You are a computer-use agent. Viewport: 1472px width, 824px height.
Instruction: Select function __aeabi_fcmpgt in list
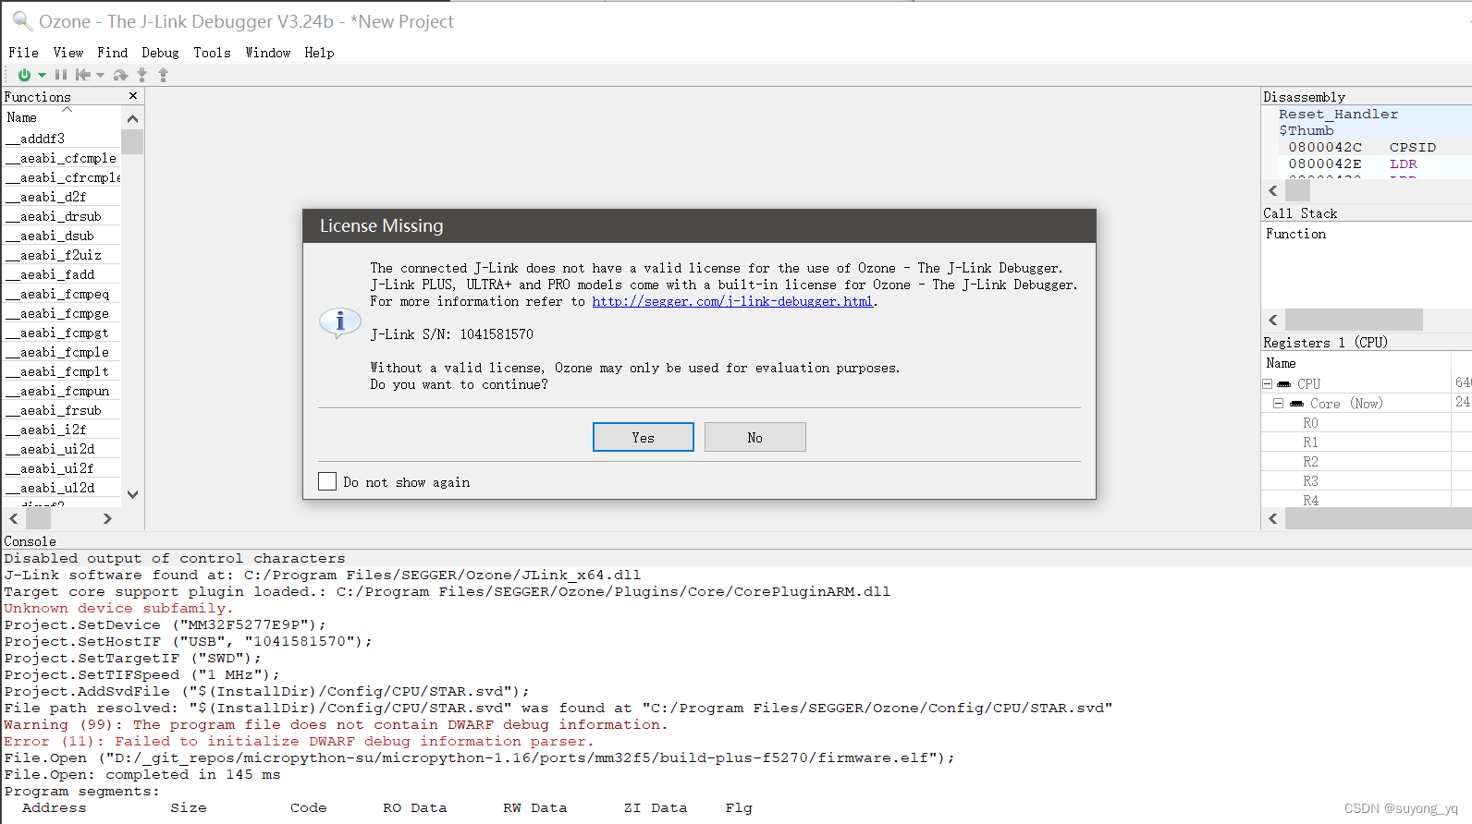click(61, 333)
